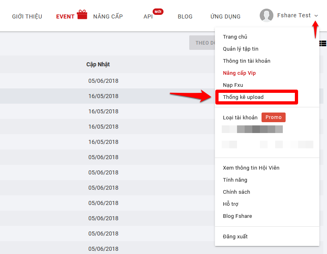
Task: Click the list view icon
Action: [323, 43]
